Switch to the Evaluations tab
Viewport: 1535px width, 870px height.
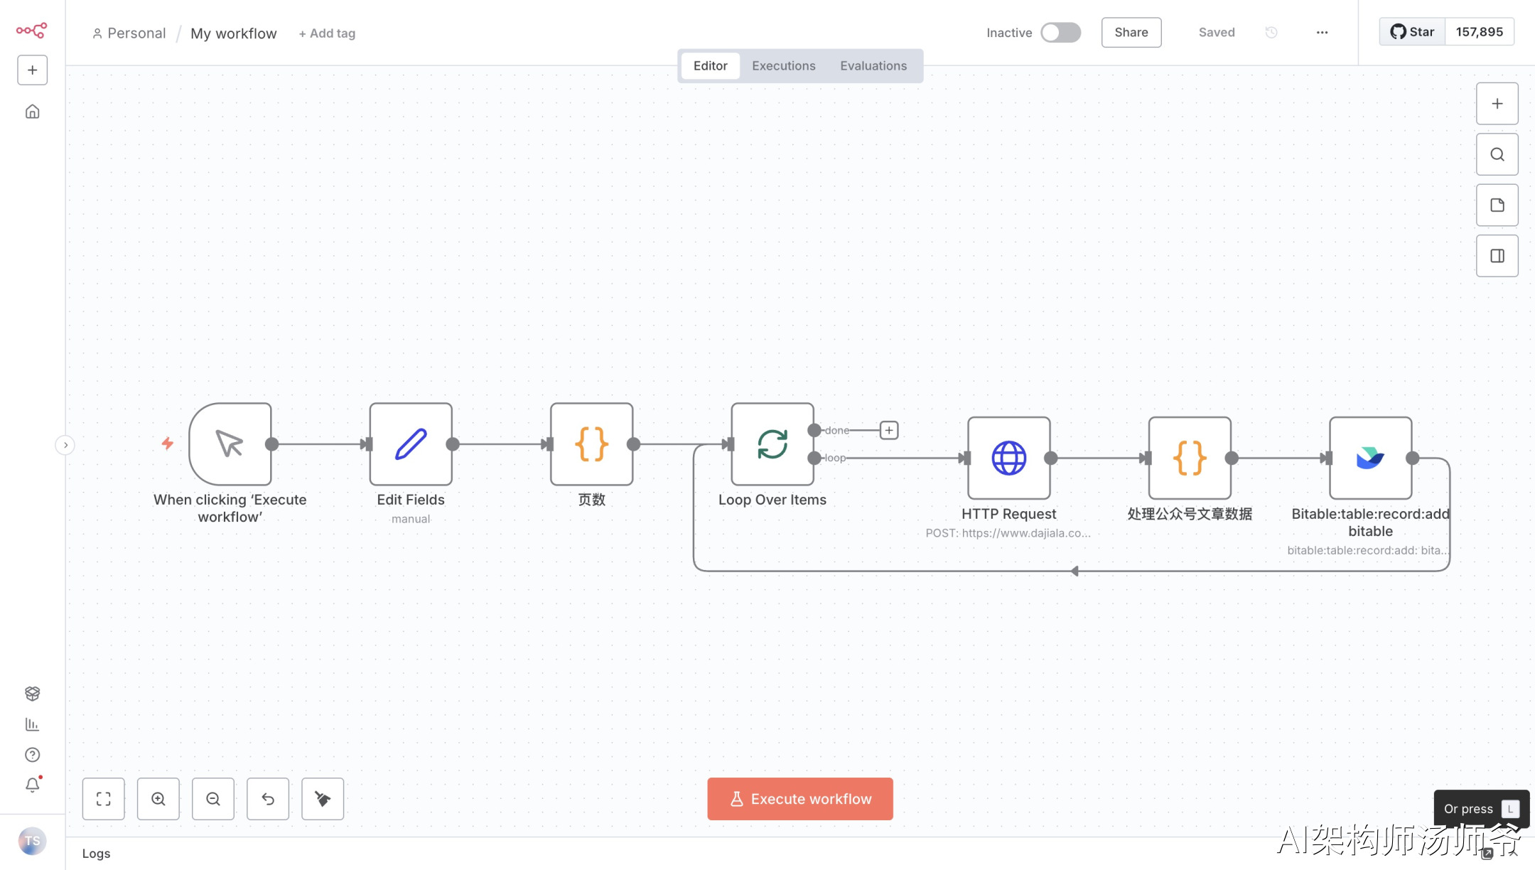point(873,66)
